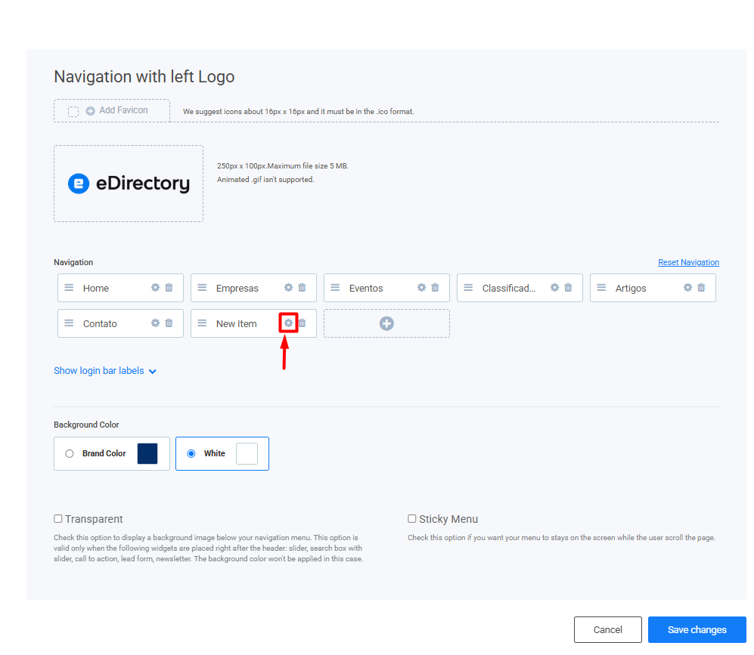Expand Show login bar labels
The height and width of the screenshot is (655, 754).
pos(105,371)
